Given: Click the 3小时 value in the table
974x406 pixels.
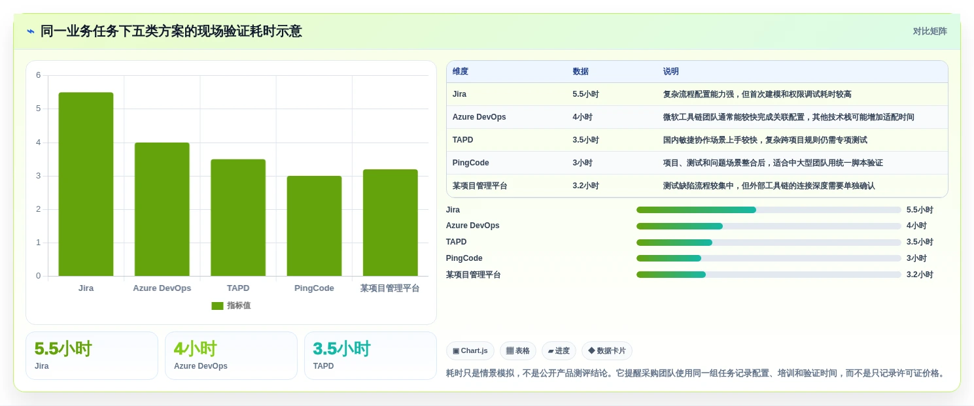Looking at the screenshot, I should [x=582, y=163].
